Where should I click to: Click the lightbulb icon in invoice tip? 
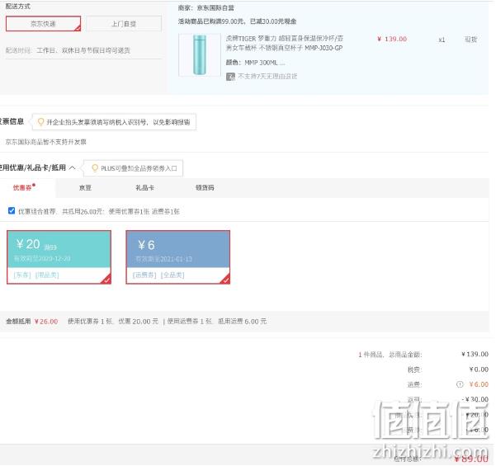tap(40, 122)
